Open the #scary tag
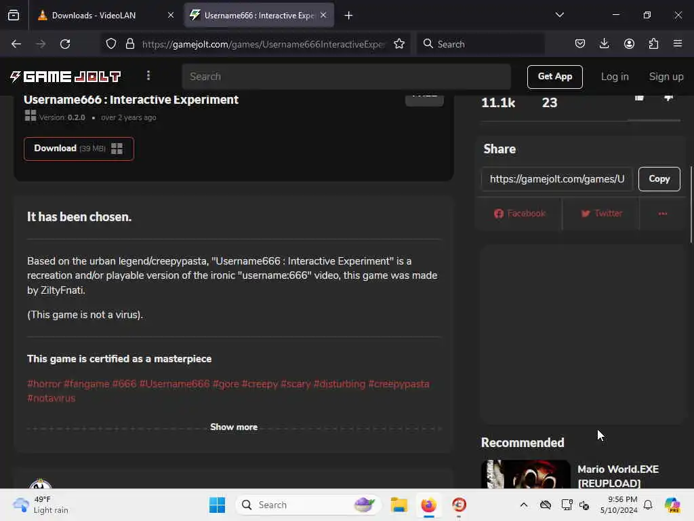694x521 pixels. pyautogui.click(x=295, y=384)
